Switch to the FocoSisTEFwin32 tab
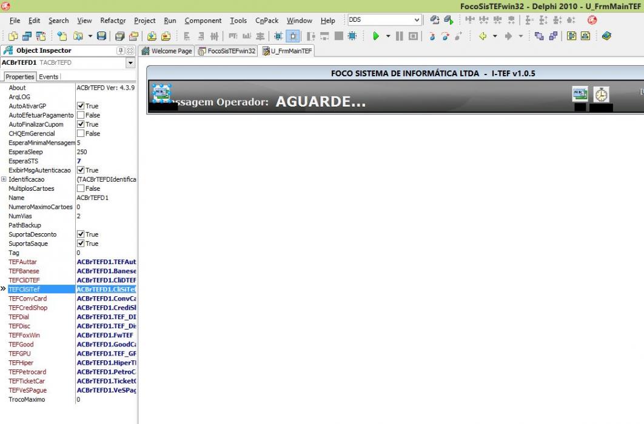This screenshot has width=644, height=424. (x=226, y=51)
